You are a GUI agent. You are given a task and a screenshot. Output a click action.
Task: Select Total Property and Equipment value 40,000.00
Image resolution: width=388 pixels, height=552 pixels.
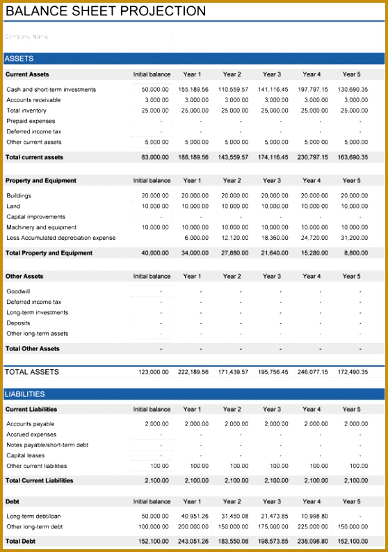[155, 253]
